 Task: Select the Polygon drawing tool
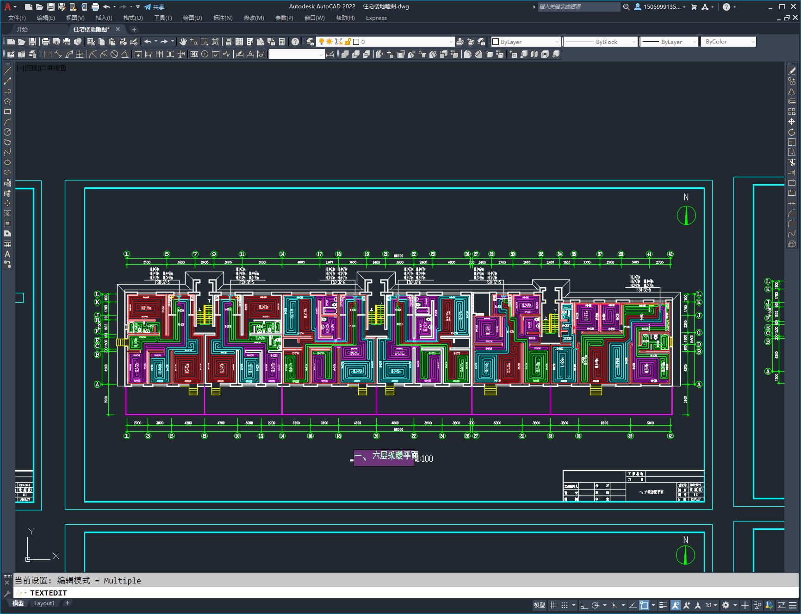pos(7,101)
